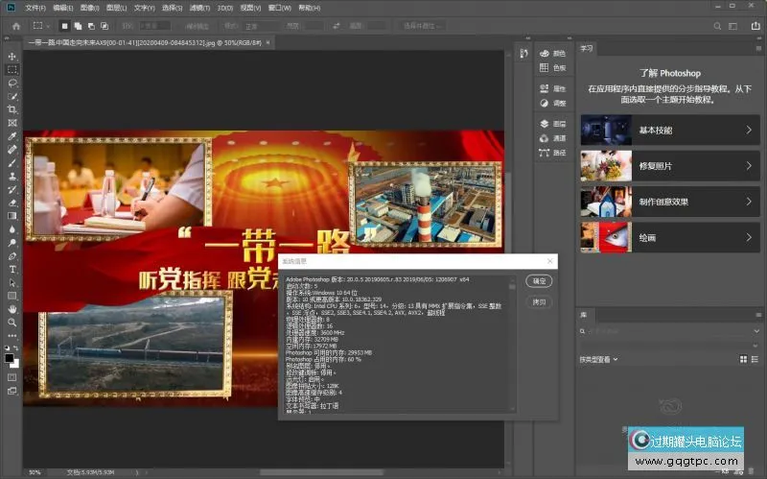Image resolution: width=767 pixels, height=479 pixels.
Task: Select the Blur tool
Action: [x=12, y=229]
